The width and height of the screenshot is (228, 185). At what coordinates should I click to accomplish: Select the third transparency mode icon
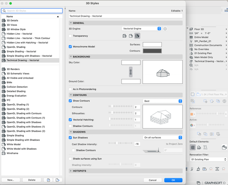click(x=137, y=36)
